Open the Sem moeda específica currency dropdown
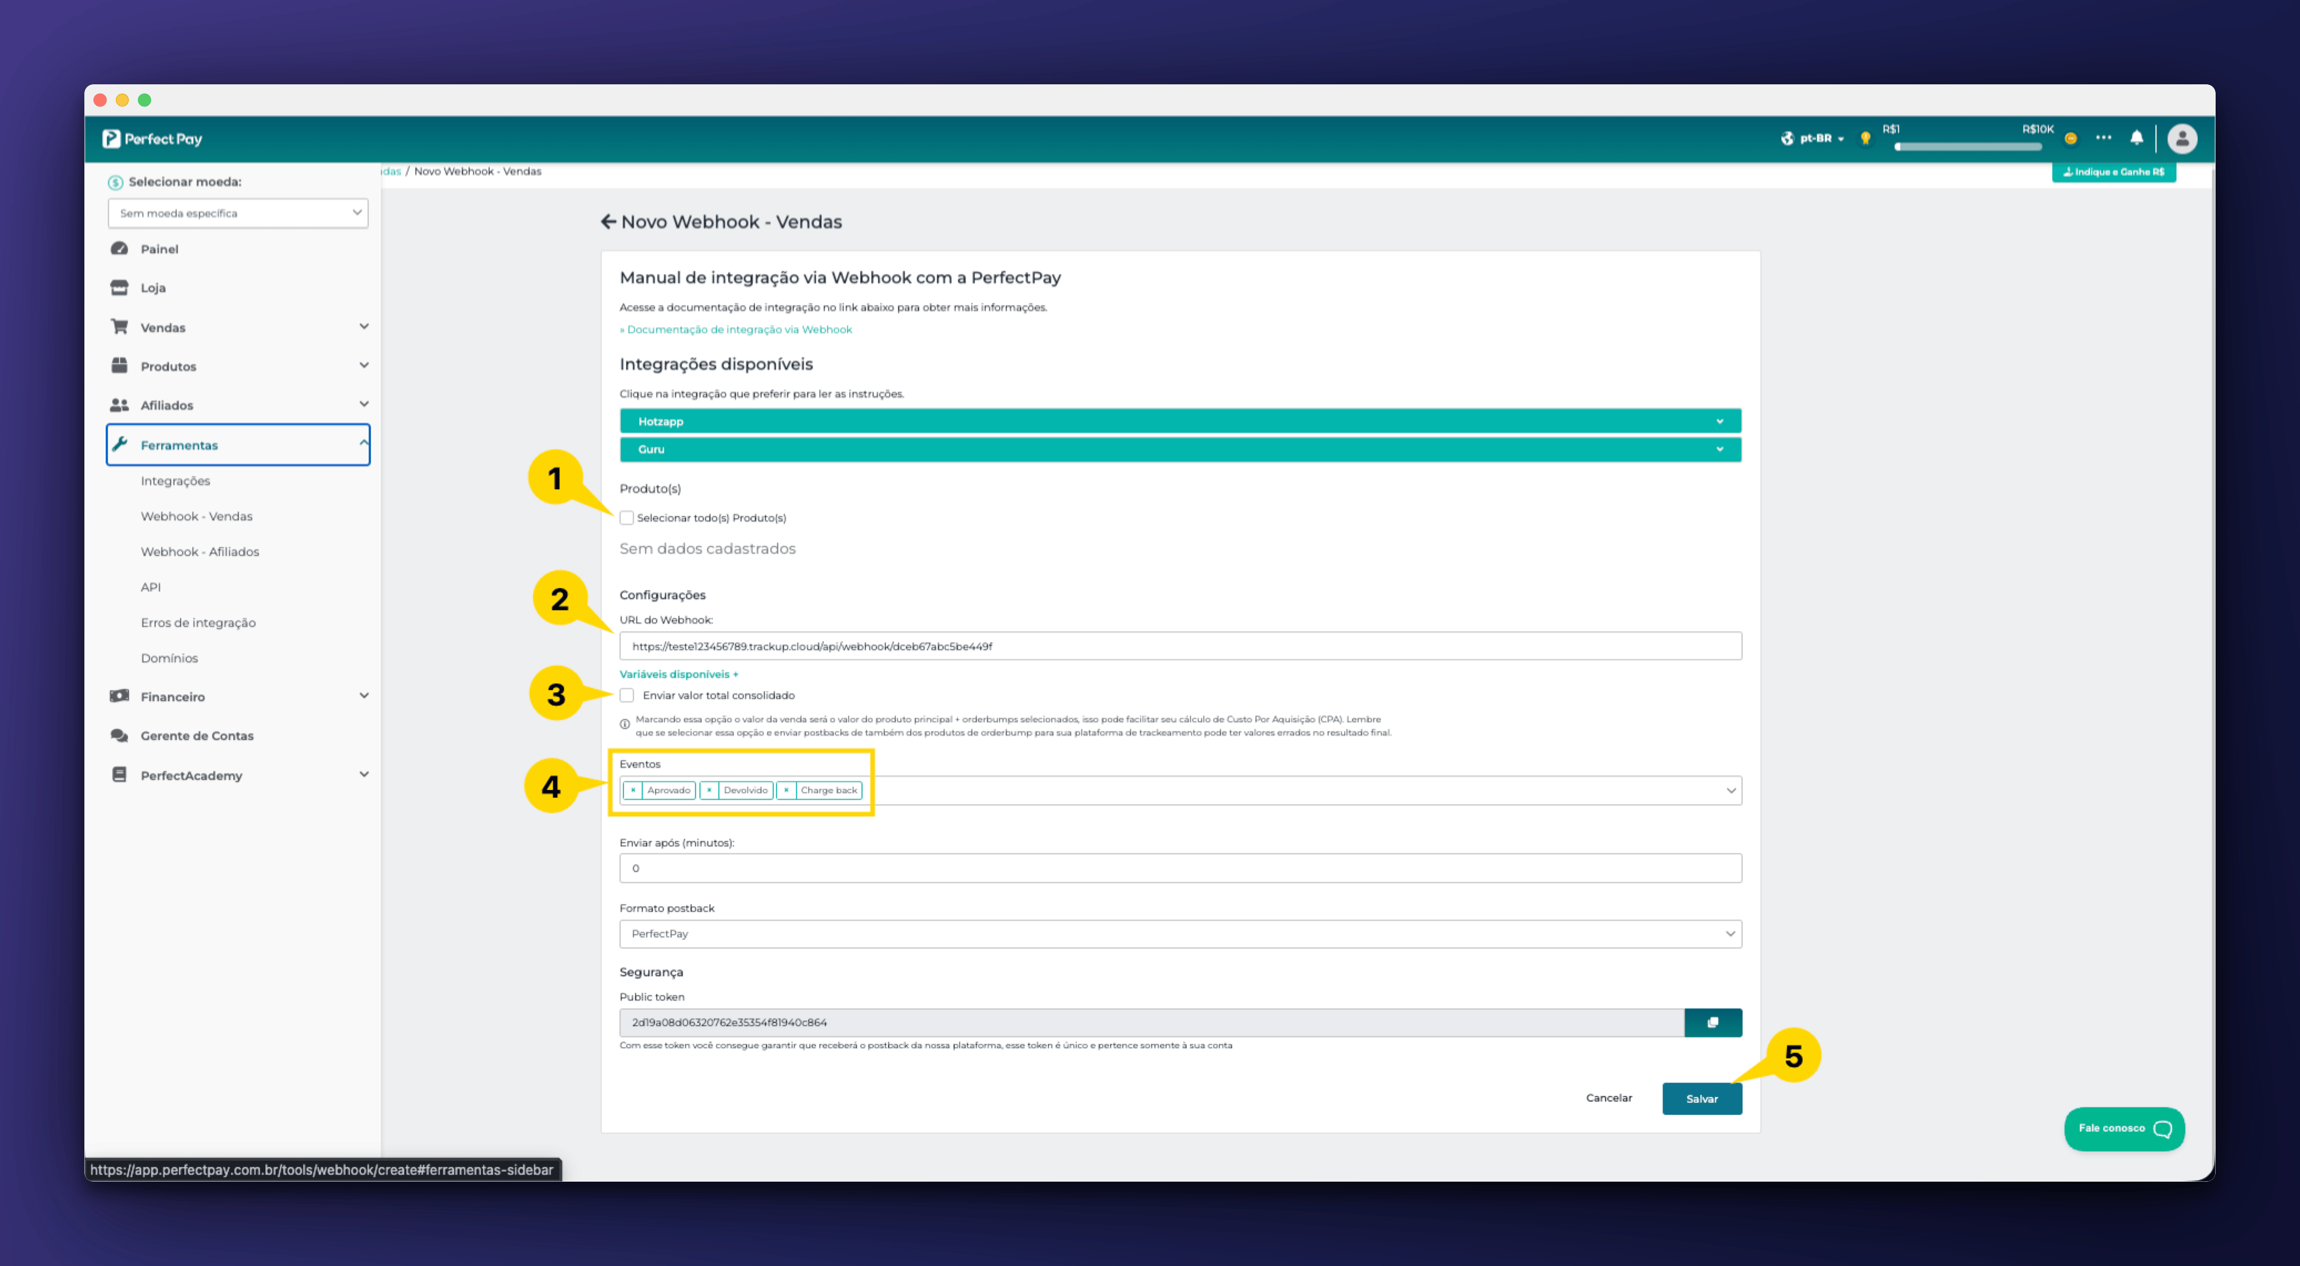 pyautogui.click(x=237, y=213)
